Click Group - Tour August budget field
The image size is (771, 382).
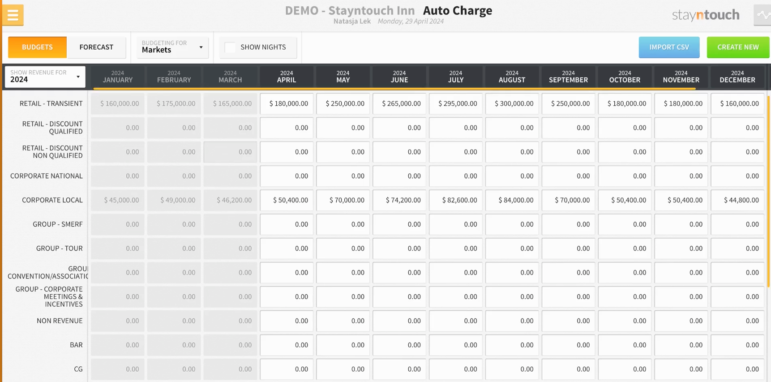click(512, 249)
